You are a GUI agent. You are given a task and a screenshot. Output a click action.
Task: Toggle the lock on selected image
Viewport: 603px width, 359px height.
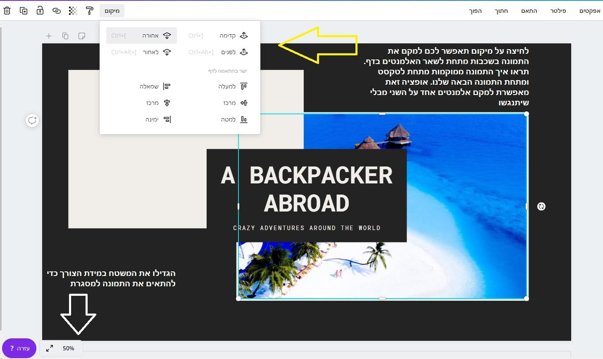pos(40,11)
